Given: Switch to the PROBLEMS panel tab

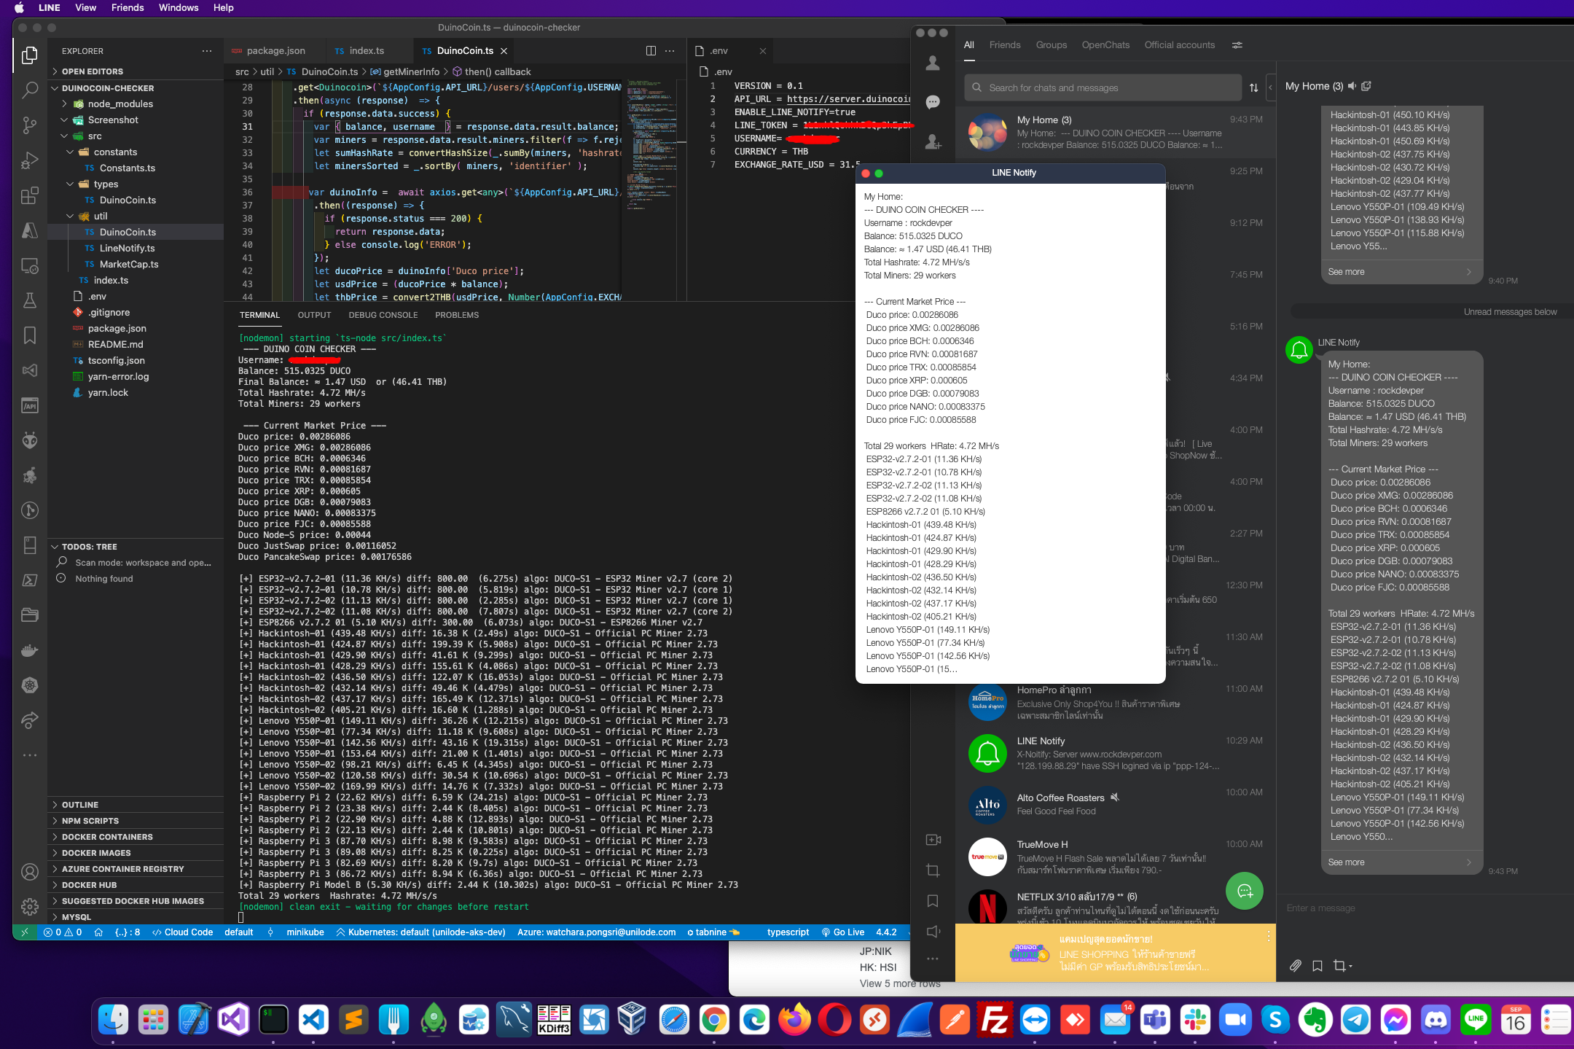Looking at the screenshot, I should pyautogui.click(x=457, y=315).
